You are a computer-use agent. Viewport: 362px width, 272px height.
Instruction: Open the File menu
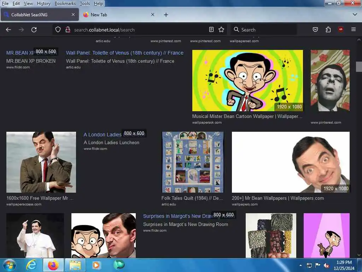pyautogui.click(x=5, y=4)
